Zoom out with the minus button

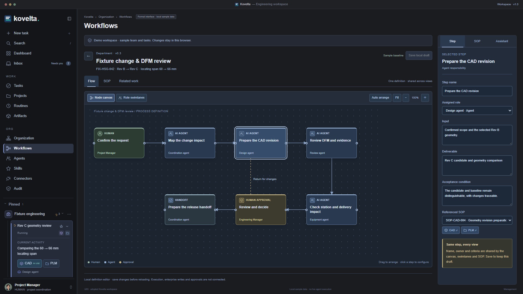click(406, 98)
